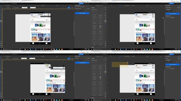
Task: Select the Image element in bottom-right library panel
Action: [x=94, y=83]
